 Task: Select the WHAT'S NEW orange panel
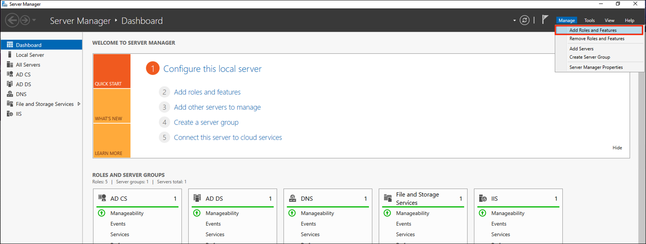coord(112,106)
